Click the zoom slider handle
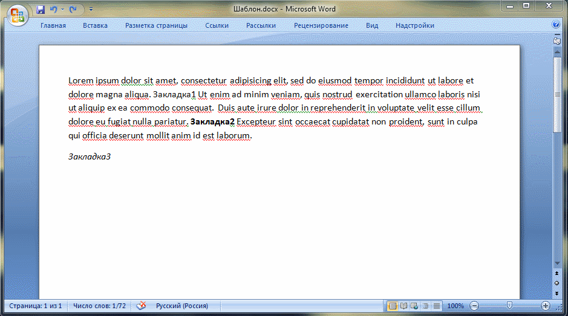The width and height of the screenshot is (568, 316). (x=510, y=306)
